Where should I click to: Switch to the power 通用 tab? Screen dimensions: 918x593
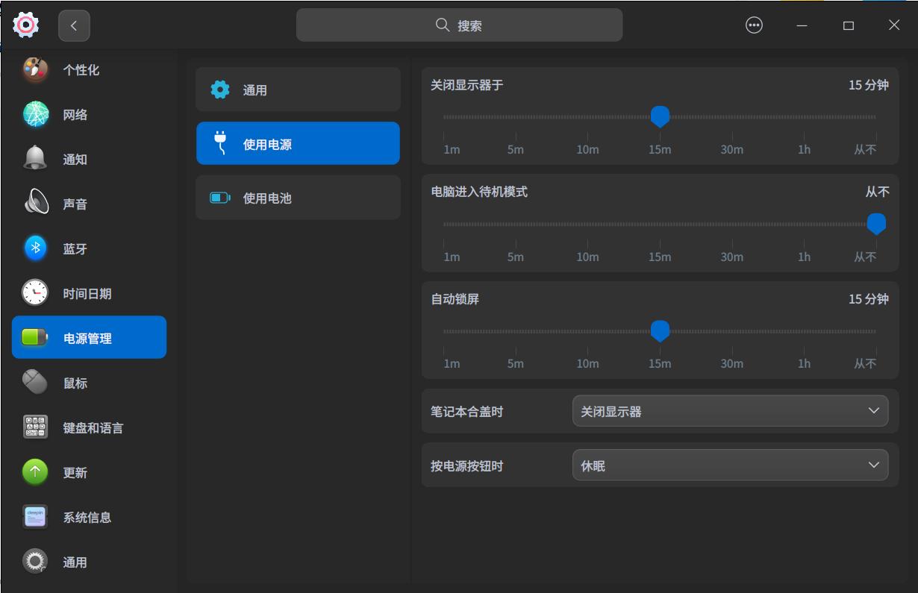(298, 90)
